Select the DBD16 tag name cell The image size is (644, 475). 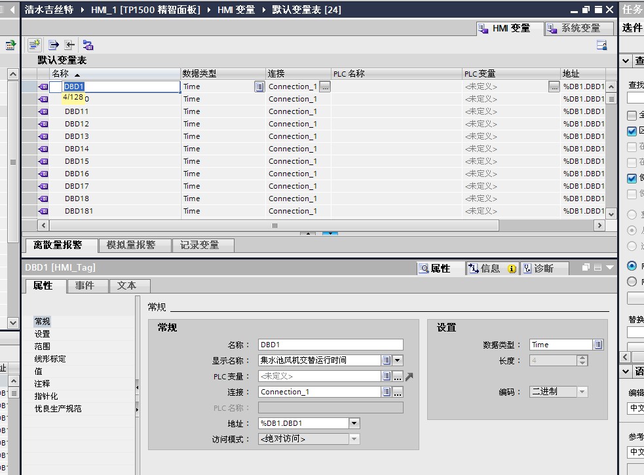pyautogui.click(x=115, y=174)
